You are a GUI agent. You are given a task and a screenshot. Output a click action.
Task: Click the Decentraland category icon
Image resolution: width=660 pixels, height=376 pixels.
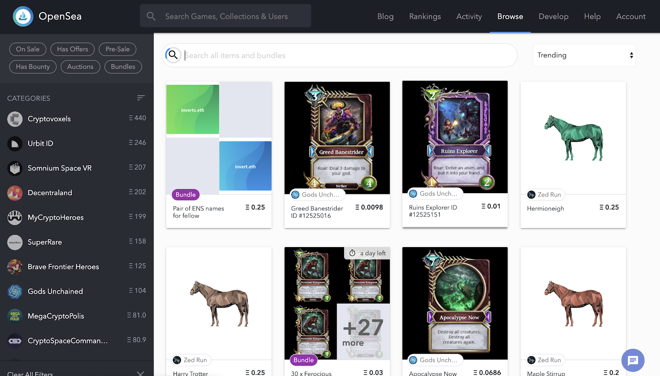click(15, 193)
